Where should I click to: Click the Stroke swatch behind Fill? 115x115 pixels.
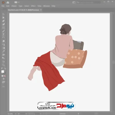point(4,73)
